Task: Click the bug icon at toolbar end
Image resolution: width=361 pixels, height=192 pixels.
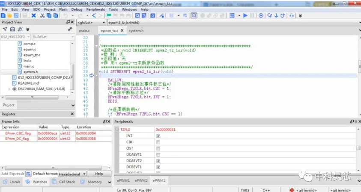Action: click(x=300, y=16)
